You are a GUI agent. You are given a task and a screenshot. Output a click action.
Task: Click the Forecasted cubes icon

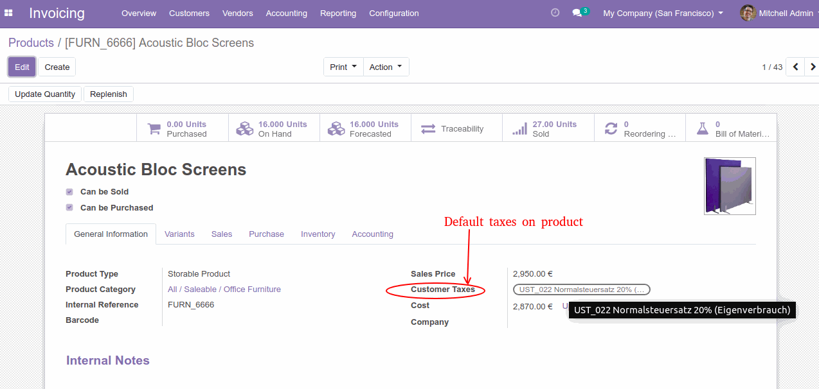(x=336, y=129)
